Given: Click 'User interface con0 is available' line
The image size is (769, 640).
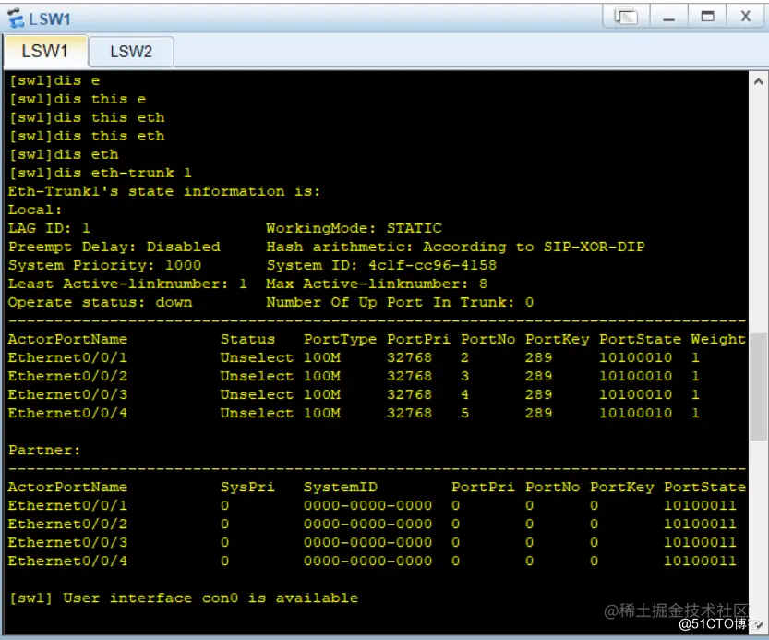Looking at the screenshot, I should pos(210,598).
